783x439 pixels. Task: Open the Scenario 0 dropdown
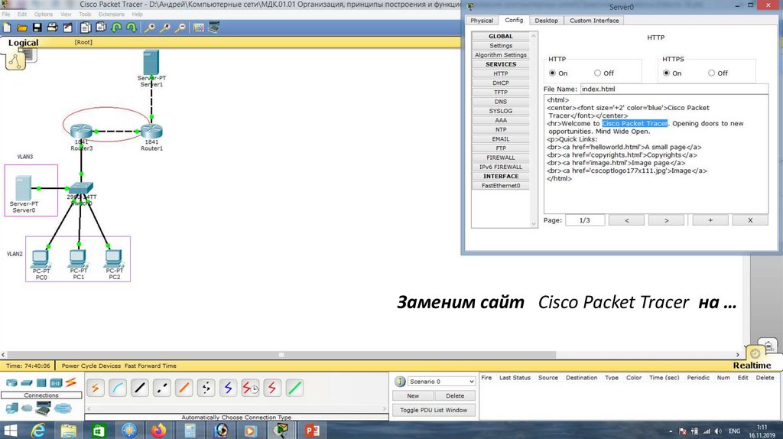[x=441, y=382]
